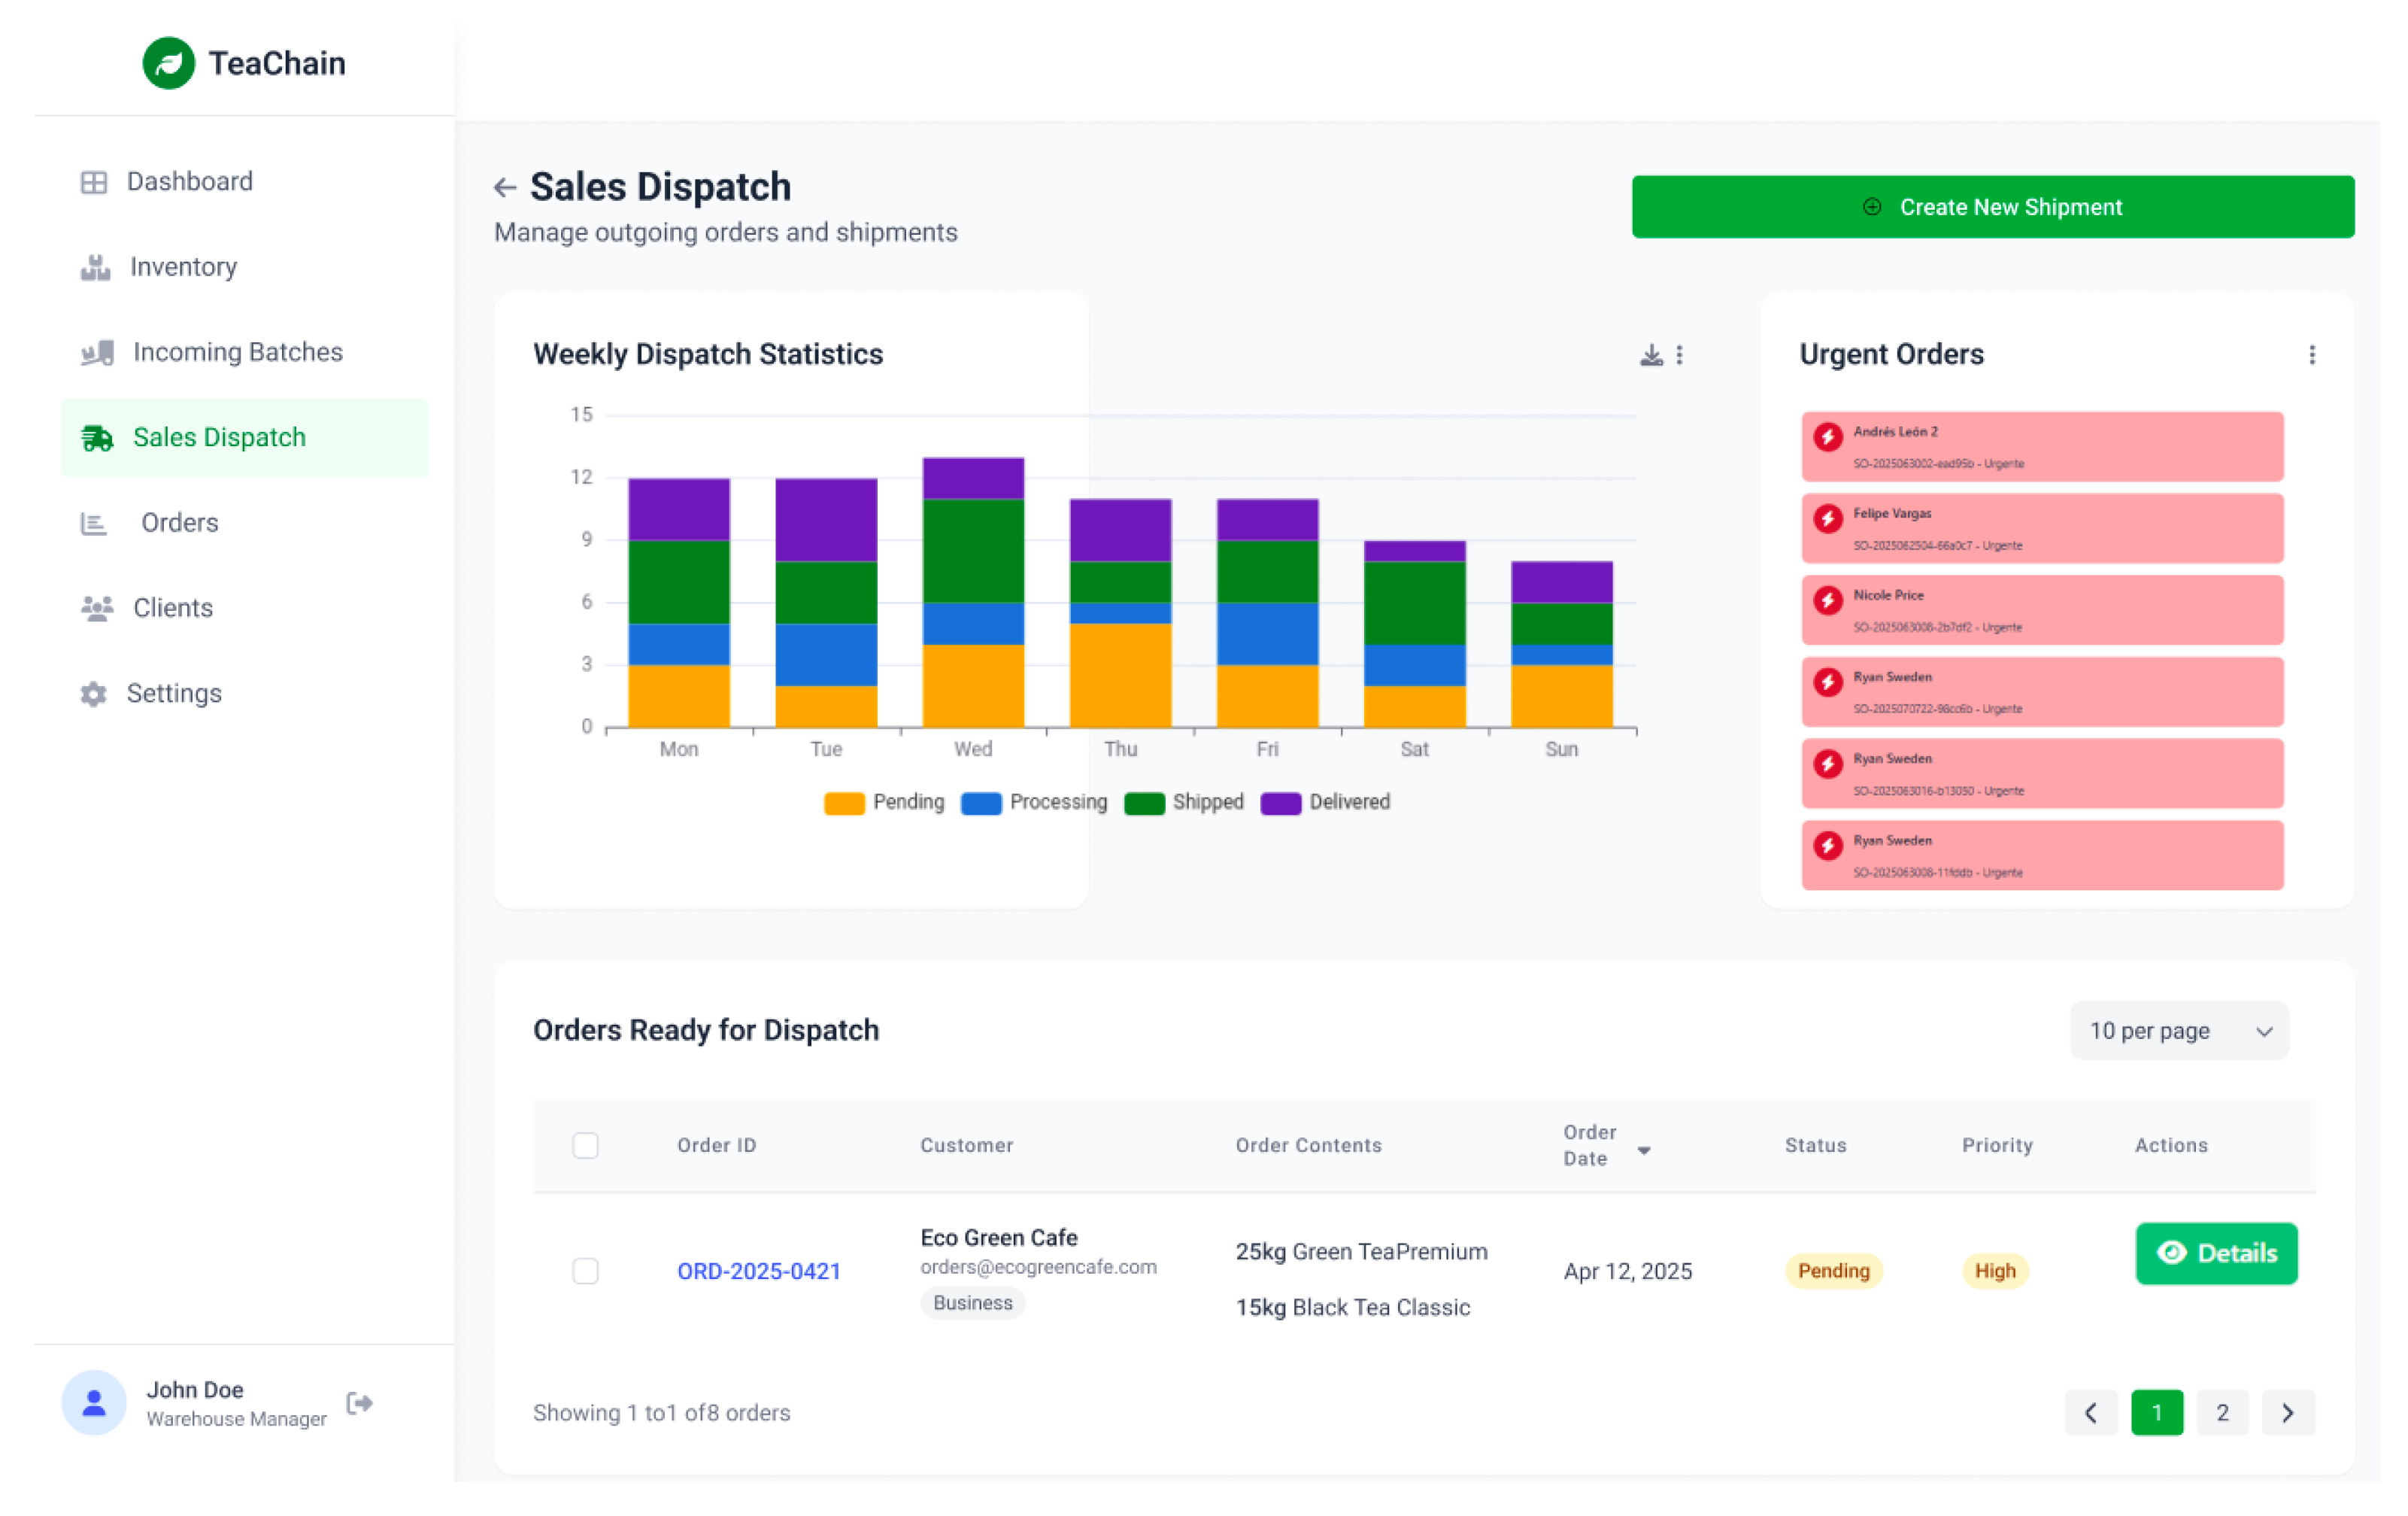Sort by the Order Date column arrow

point(1644,1151)
